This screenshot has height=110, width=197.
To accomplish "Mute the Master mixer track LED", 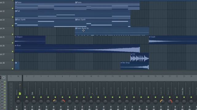I will 18,97.
